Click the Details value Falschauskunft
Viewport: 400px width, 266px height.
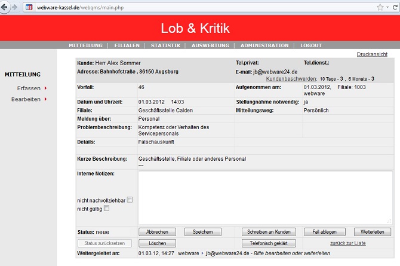(x=156, y=142)
